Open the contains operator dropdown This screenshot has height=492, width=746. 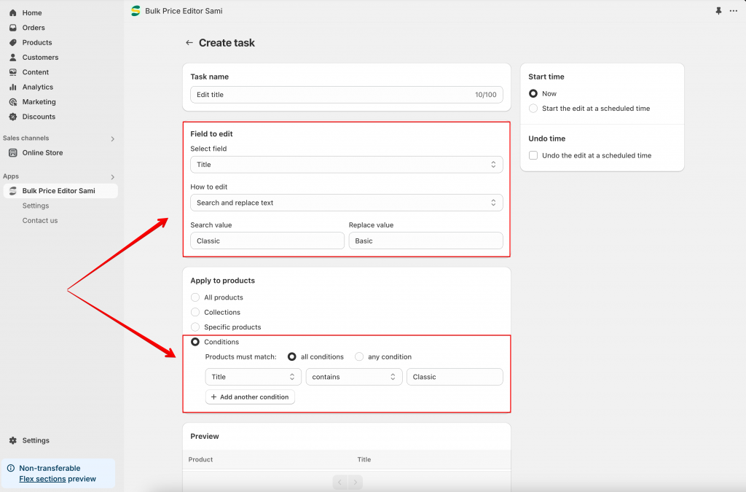[354, 377]
